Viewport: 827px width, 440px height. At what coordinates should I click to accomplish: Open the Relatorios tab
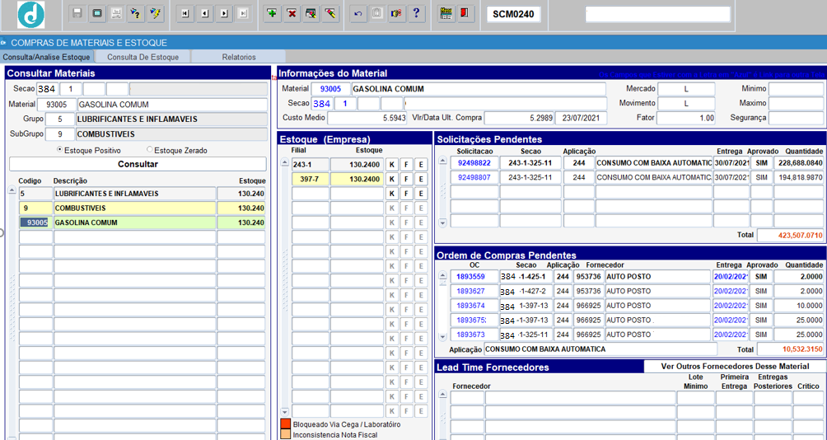[239, 57]
